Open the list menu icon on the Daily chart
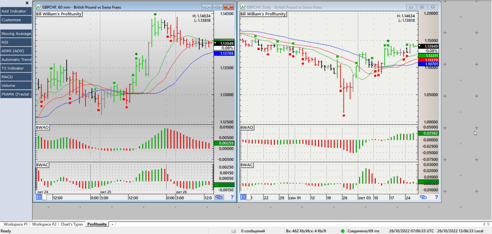The height and width of the screenshot is (234, 492). (x=243, y=197)
